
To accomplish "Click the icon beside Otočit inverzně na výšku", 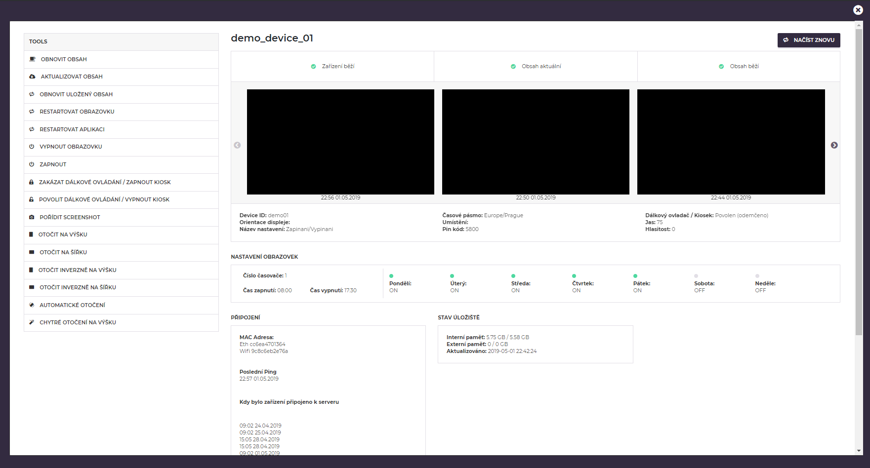I will pyautogui.click(x=31, y=270).
